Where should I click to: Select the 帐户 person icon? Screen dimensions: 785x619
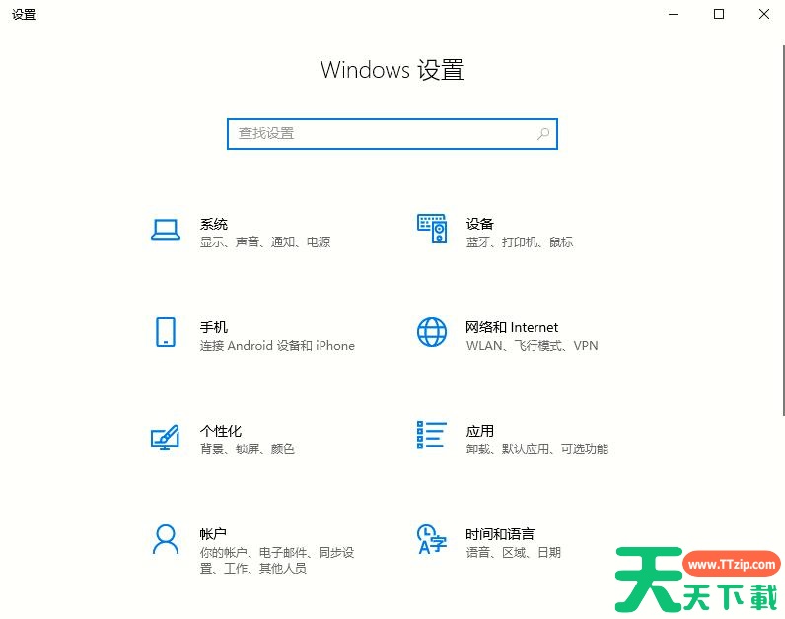coord(166,539)
